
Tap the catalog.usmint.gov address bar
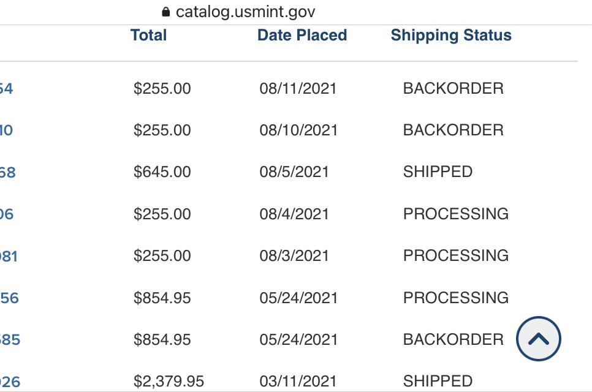245,12
